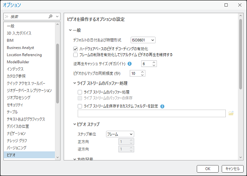Decrease ビデオからマップの同期頻度 with down arrow
This screenshot has width=247, height=176.
coord(142,75)
